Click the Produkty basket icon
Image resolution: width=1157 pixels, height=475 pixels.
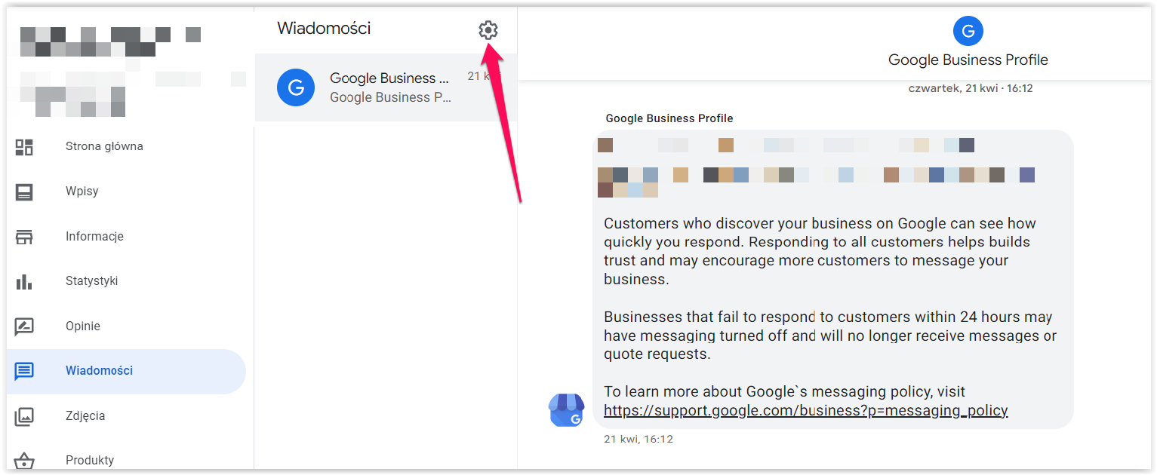pyautogui.click(x=24, y=460)
